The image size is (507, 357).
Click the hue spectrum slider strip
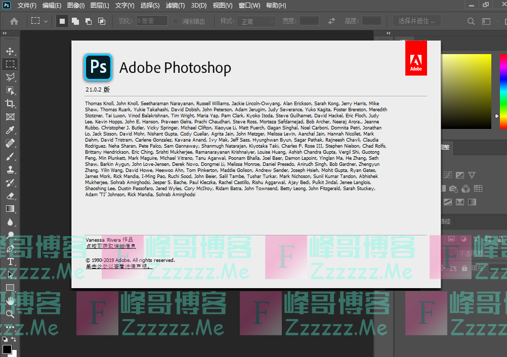click(503, 91)
